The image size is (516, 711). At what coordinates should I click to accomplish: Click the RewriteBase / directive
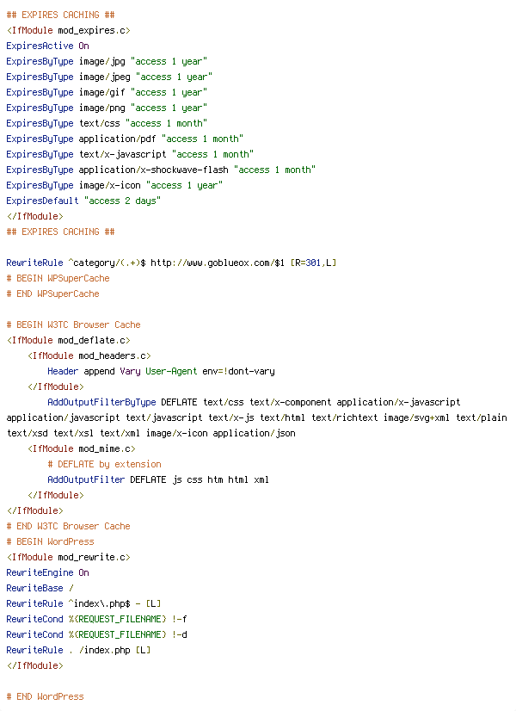[40, 588]
